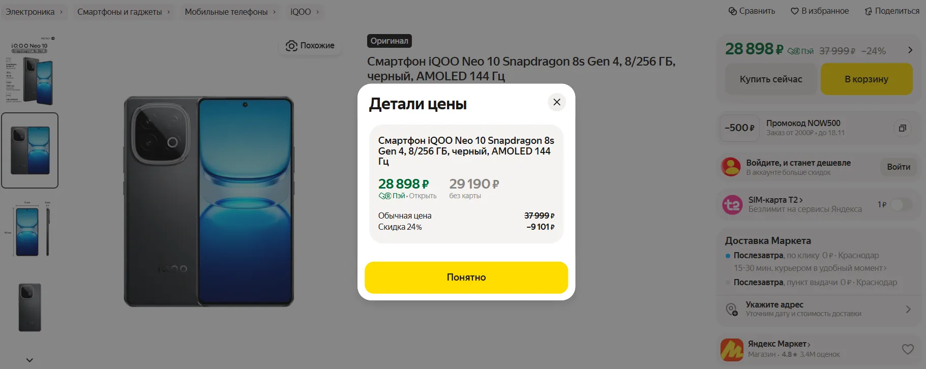Close the price details dialog

point(557,102)
